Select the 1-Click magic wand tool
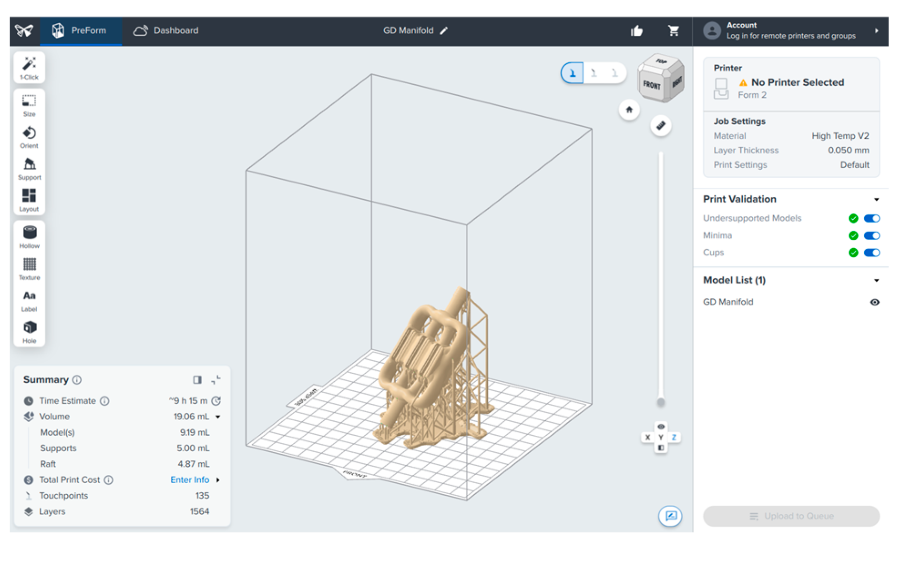This screenshot has height=561, width=901. pyautogui.click(x=29, y=68)
